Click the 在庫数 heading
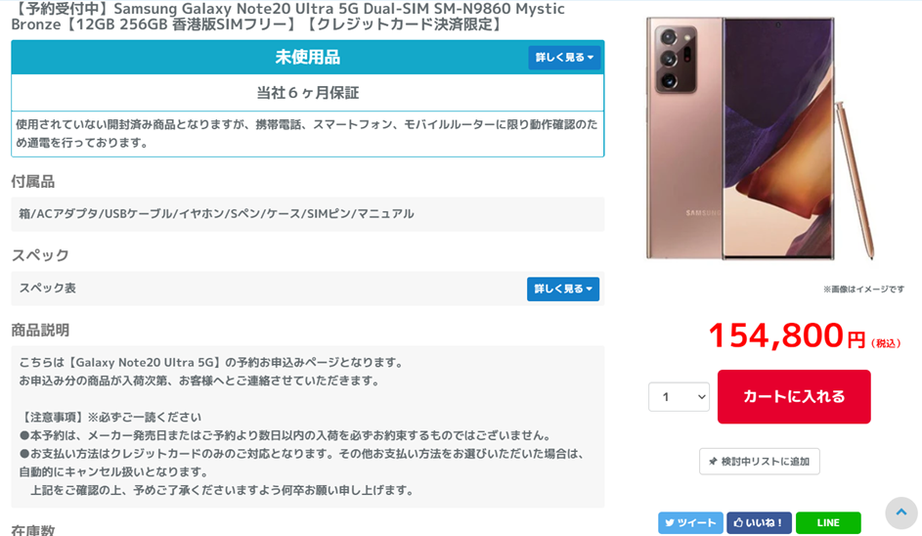 (33, 530)
